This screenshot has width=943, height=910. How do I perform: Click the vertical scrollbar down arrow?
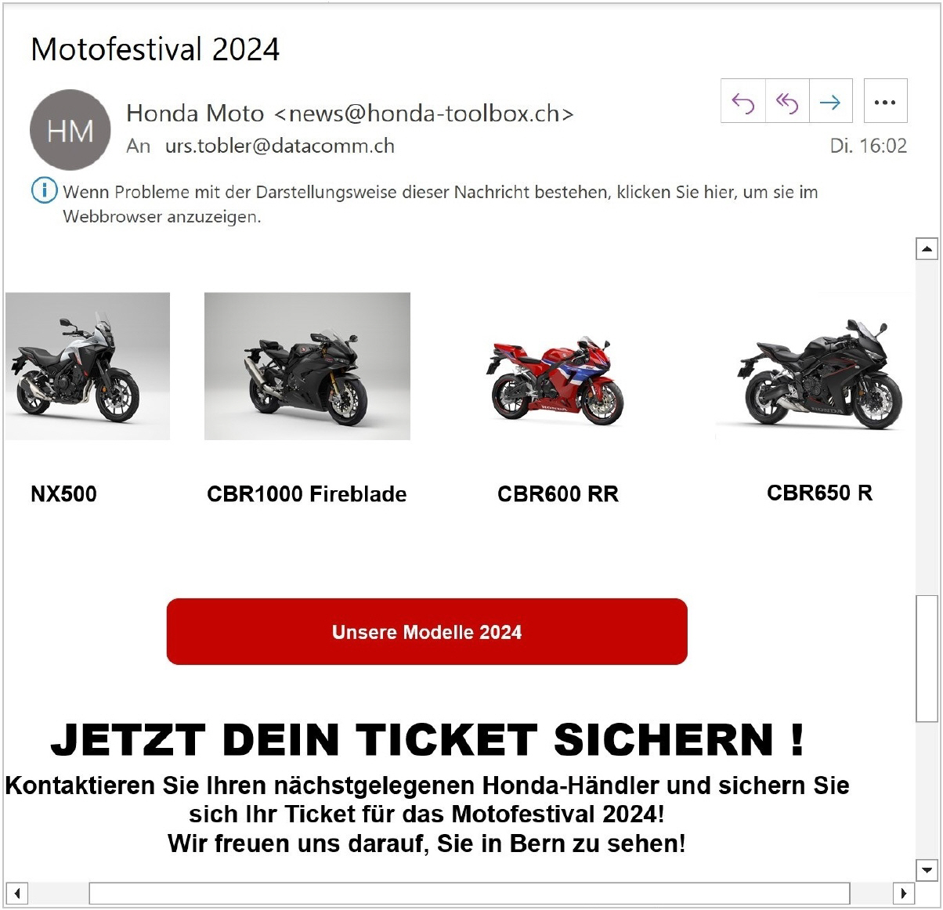point(927,870)
